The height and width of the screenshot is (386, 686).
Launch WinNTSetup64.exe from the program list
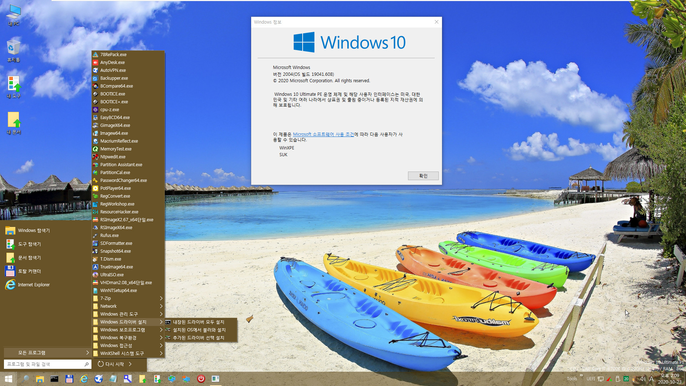(128, 291)
